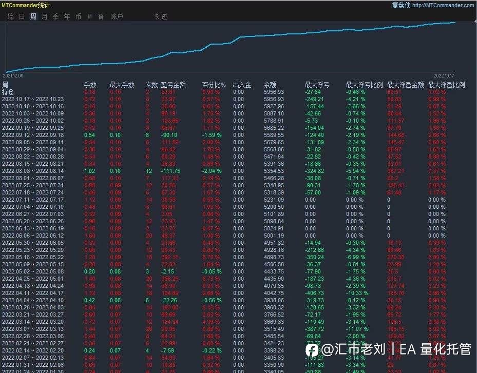The width and height of the screenshot is (477, 373).
Task: Click the 周 header above the date column
Action: click(5, 85)
